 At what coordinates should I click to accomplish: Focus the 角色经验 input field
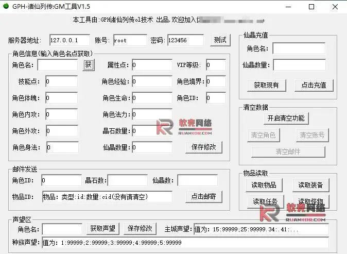point(152,81)
